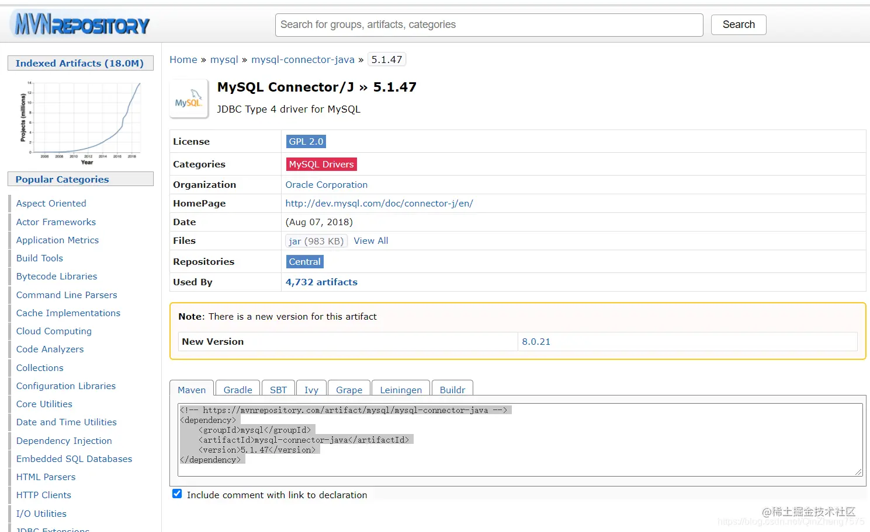This screenshot has width=870, height=532.
Task: Go to Home breadcrumb link
Action: coord(183,60)
